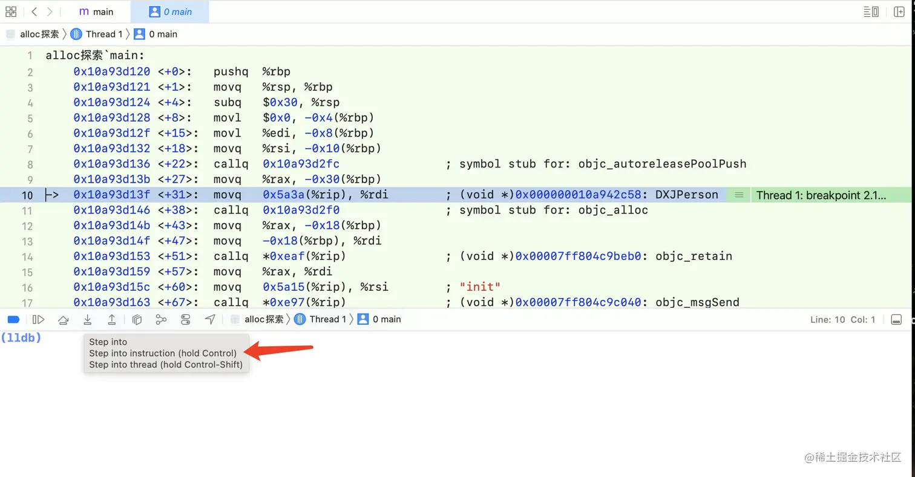Image resolution: width=915 pixels, height=477 pixels.
Task: Click the frame icon beside "0 main" in debug bar
Action: 363,319
